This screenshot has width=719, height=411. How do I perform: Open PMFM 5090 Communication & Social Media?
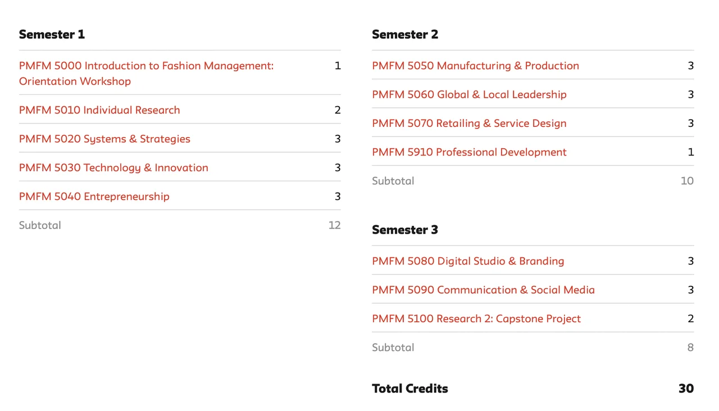[x=483, y=290]
